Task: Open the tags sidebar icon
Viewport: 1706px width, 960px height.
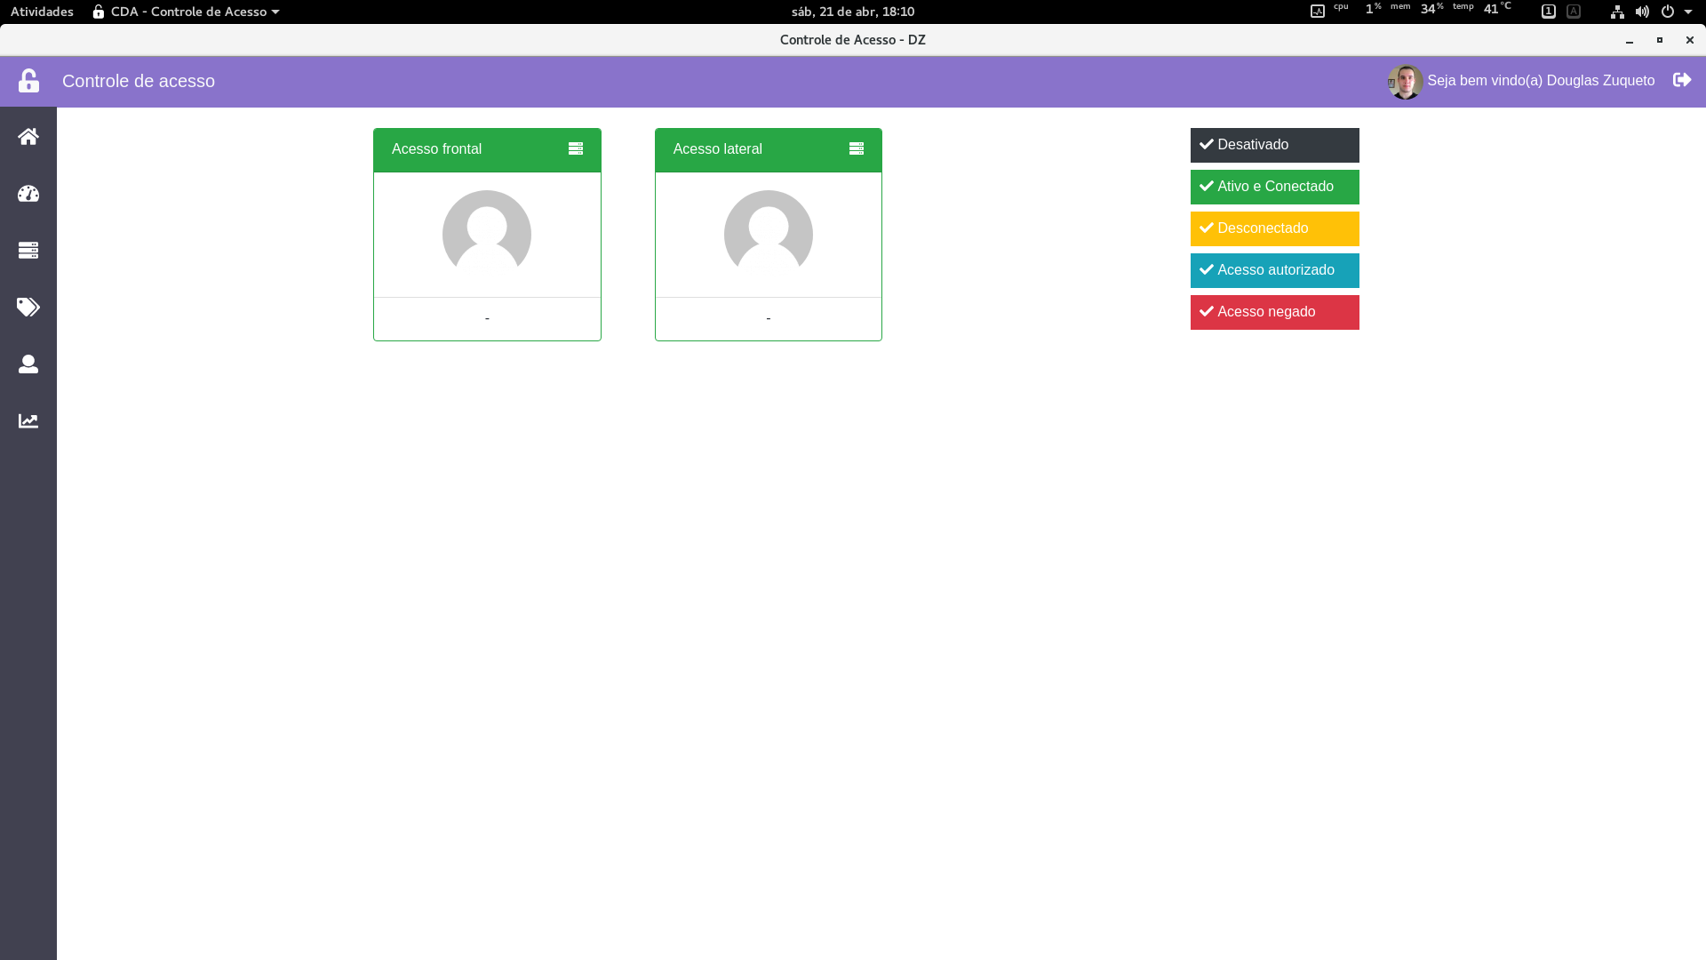Action: pos(28,308)
